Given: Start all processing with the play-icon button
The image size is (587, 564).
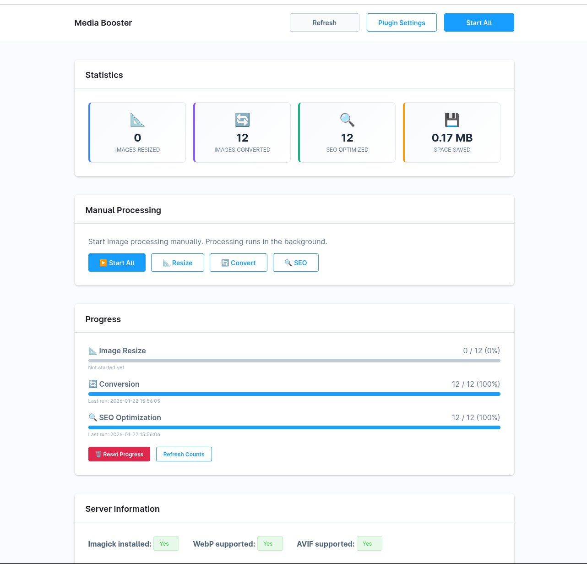Looking at the screenshot, I should [x=117, y=263].
